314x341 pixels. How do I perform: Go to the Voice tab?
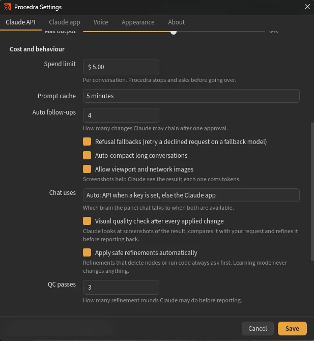pos(101,22)
